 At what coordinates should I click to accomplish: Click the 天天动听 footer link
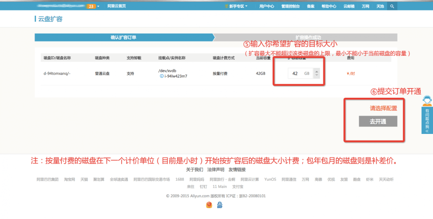(x=386, y=180)
